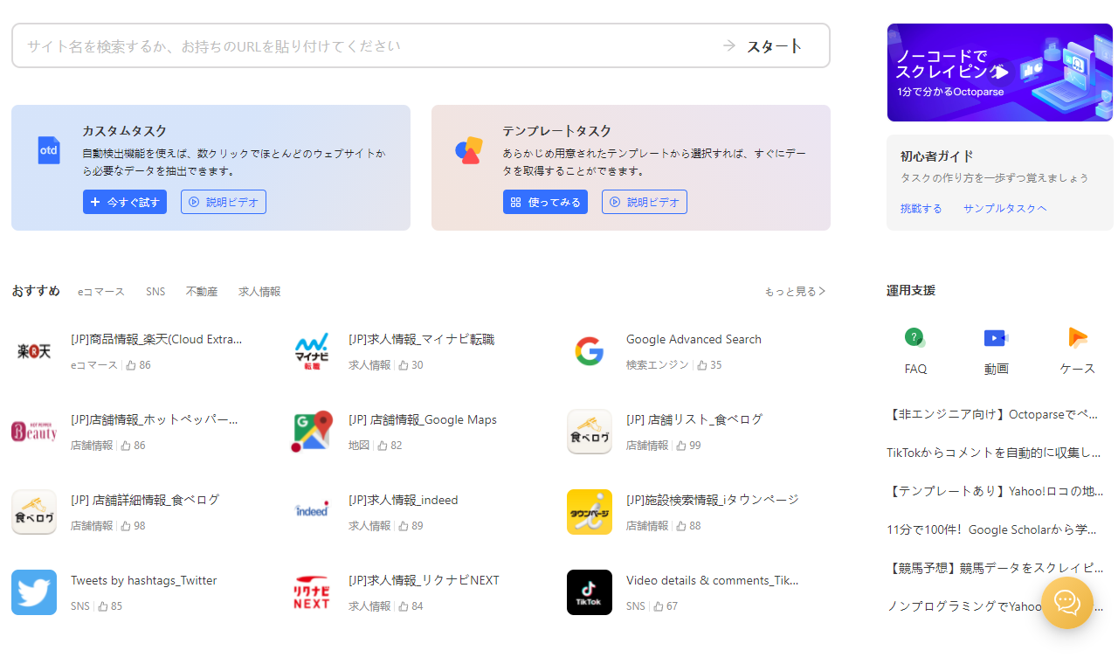Click the like icon on 楽天 template

[131, 365]
